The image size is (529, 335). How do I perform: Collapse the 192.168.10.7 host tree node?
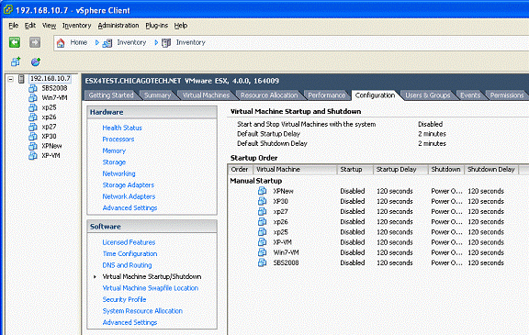click(x=11, y=79)
